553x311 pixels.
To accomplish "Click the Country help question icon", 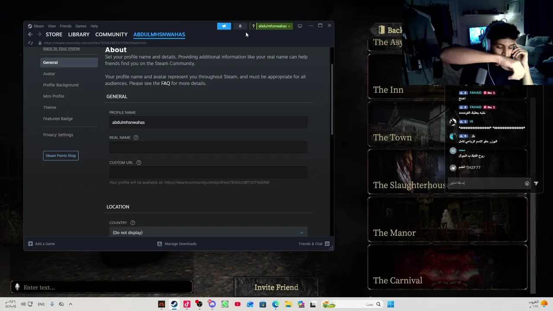I will 133,222.
